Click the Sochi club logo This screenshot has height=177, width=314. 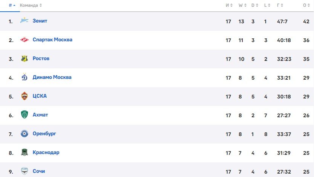(x=25, y=171)
